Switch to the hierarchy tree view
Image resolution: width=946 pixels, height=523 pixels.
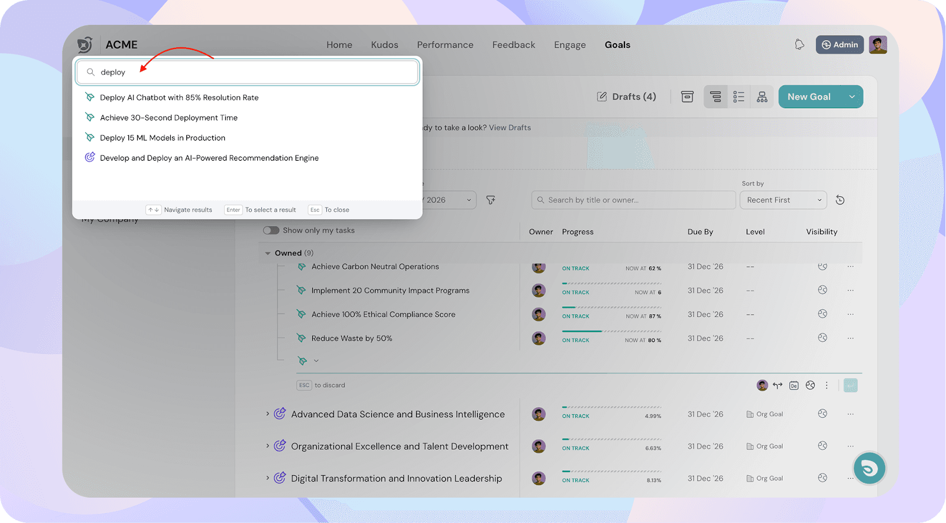point(715,97)
